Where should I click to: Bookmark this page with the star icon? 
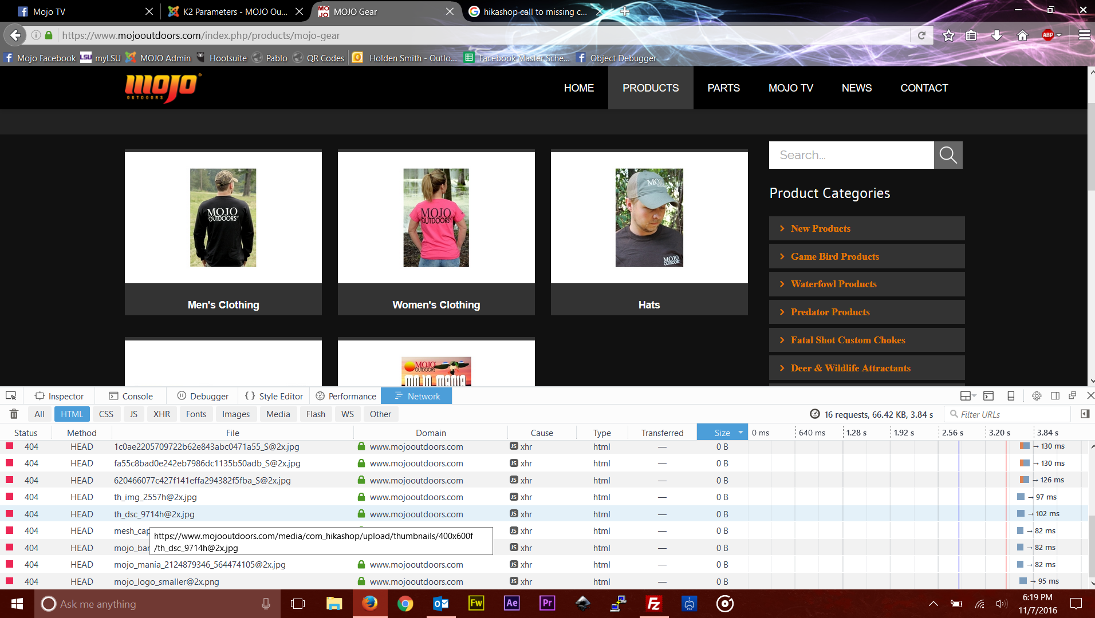click(x=948, y=35)
